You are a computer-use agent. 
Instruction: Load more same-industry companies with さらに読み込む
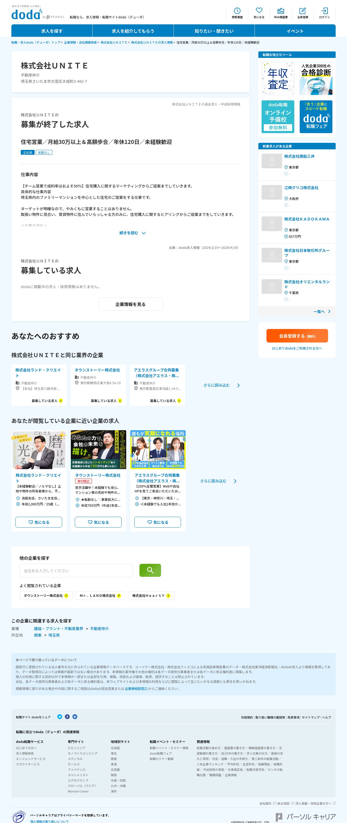click(222, 385)
